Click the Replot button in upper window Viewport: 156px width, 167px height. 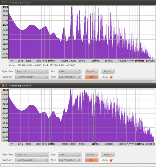point(108,71)
